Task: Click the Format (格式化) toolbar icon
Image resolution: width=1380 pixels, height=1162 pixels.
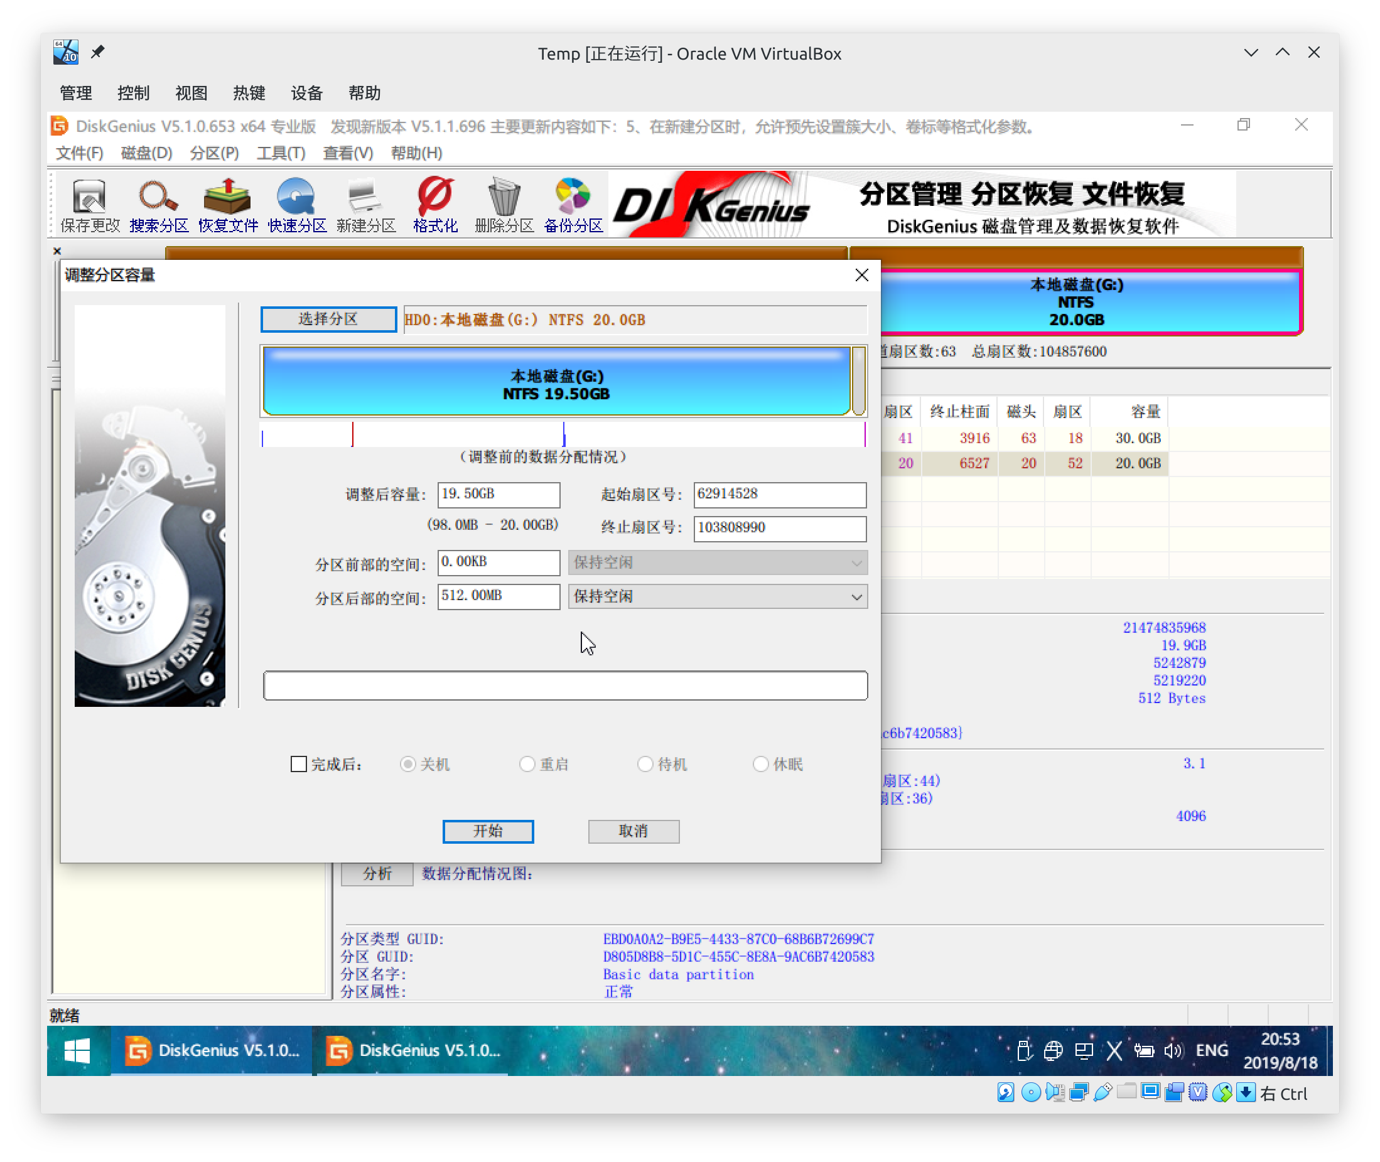Action: (x=434, y=205)
